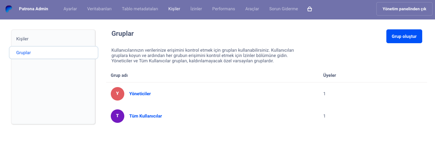Click the Grup adı column header

point(119,75)
